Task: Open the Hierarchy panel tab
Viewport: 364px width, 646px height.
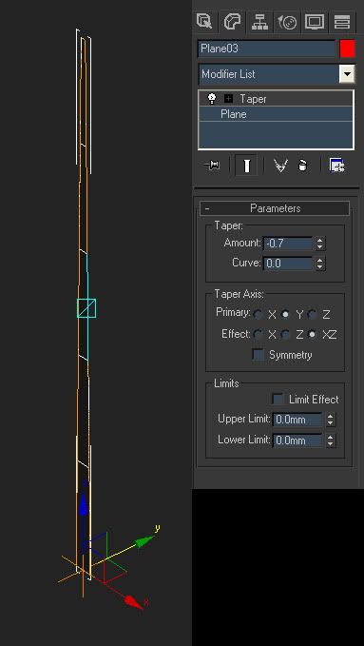Action: (259, 22)
